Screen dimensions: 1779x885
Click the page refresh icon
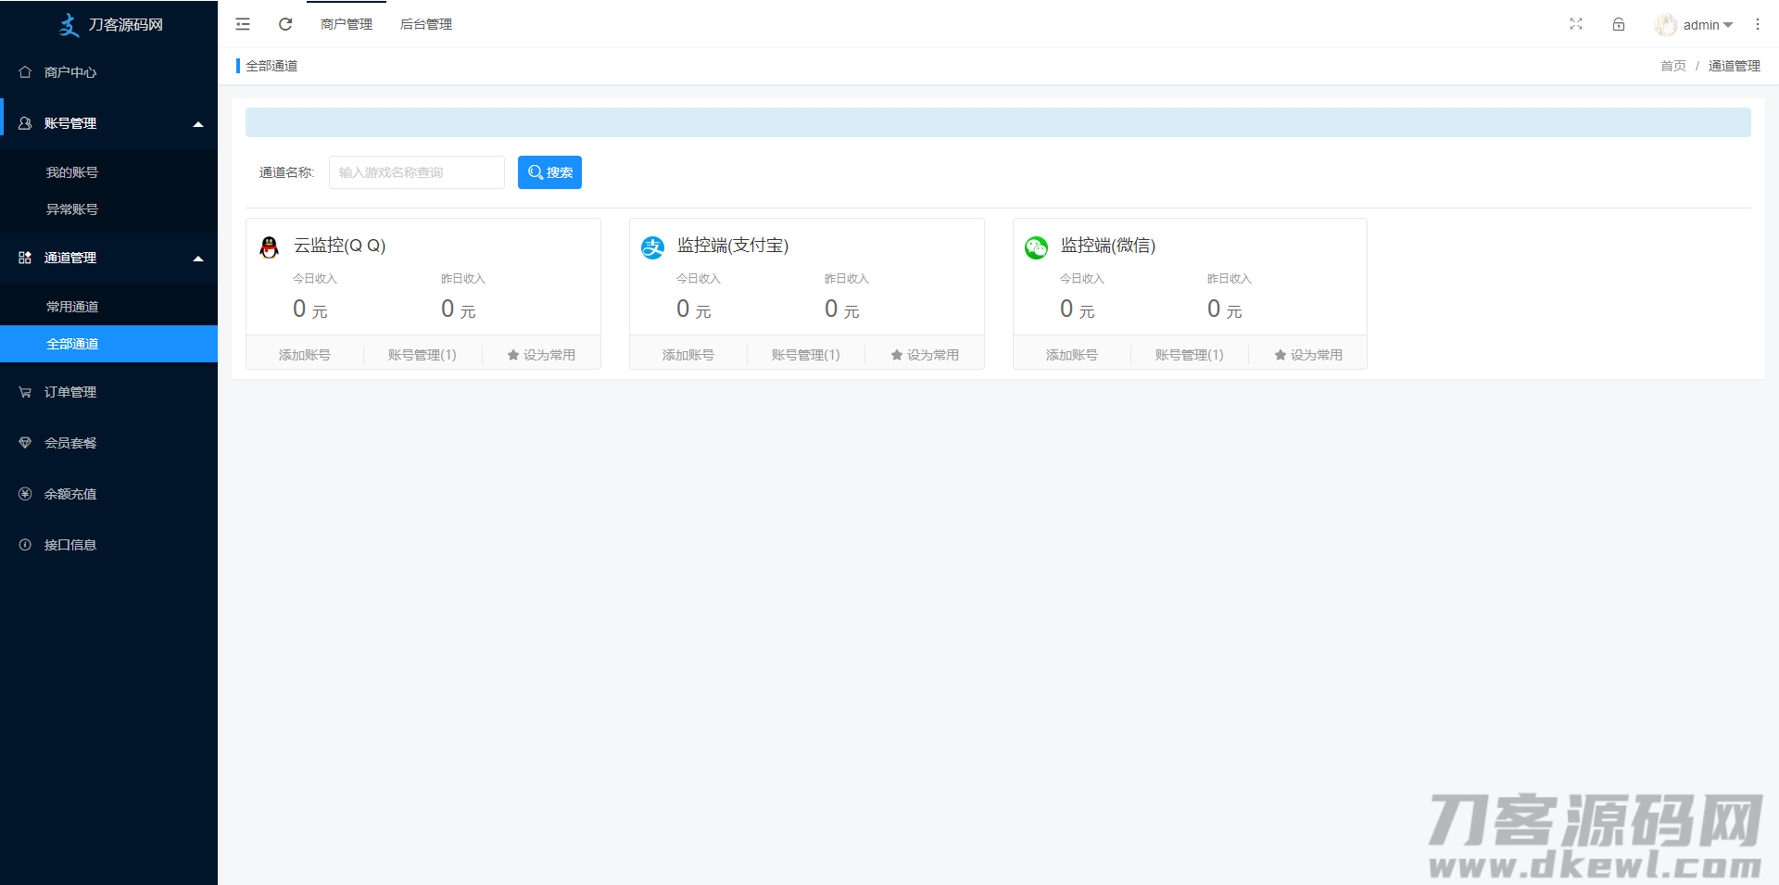pyautogui.click(x=285, y=24)
